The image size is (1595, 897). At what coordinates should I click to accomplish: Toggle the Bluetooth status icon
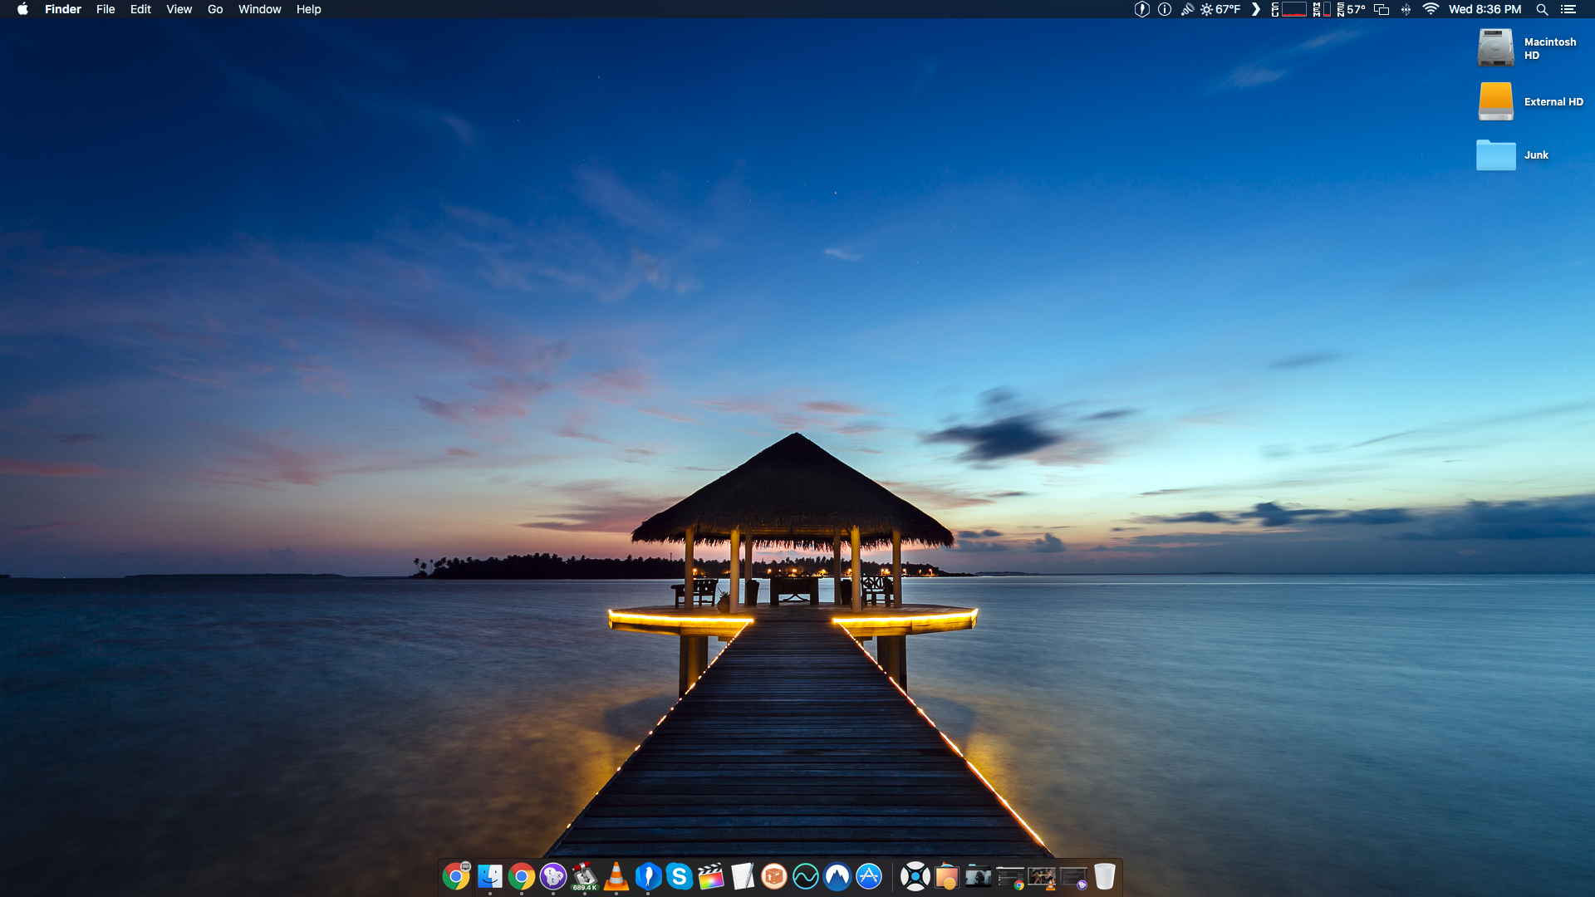click(x=1406, y=9)
